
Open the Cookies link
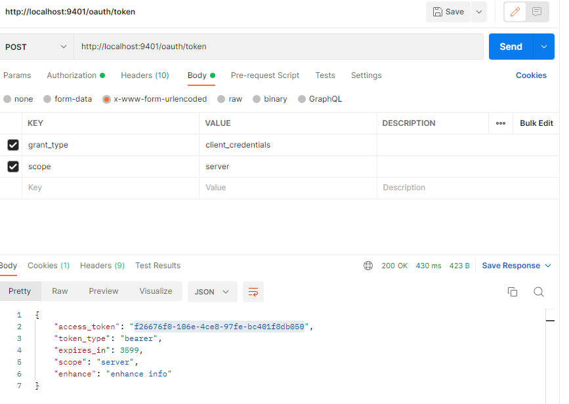(x=531, y=75)
